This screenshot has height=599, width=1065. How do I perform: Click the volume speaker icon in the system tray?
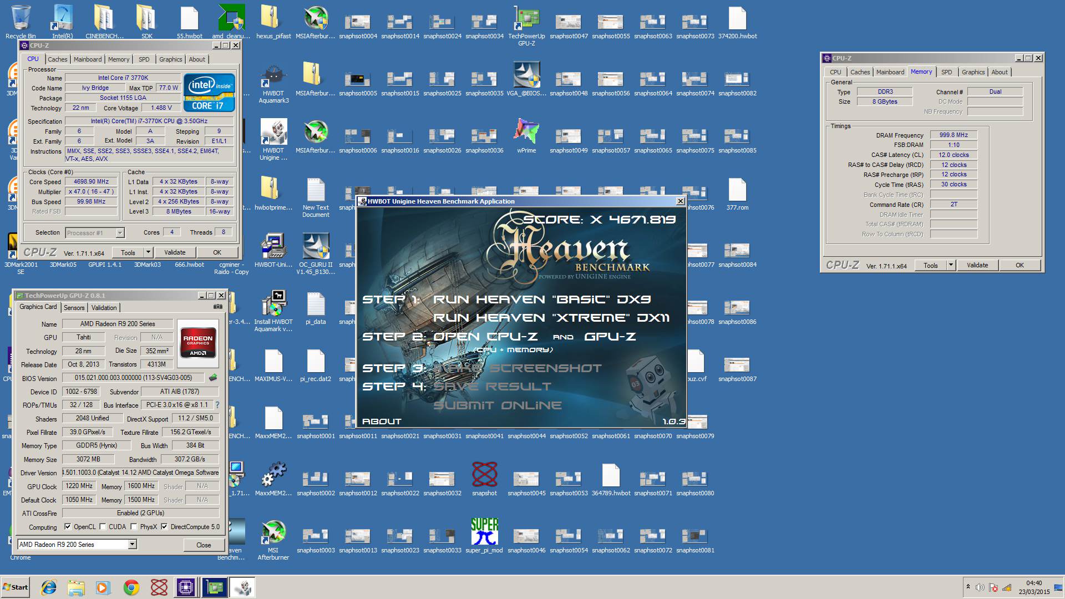pyautogui.click(x=980, y=587)
